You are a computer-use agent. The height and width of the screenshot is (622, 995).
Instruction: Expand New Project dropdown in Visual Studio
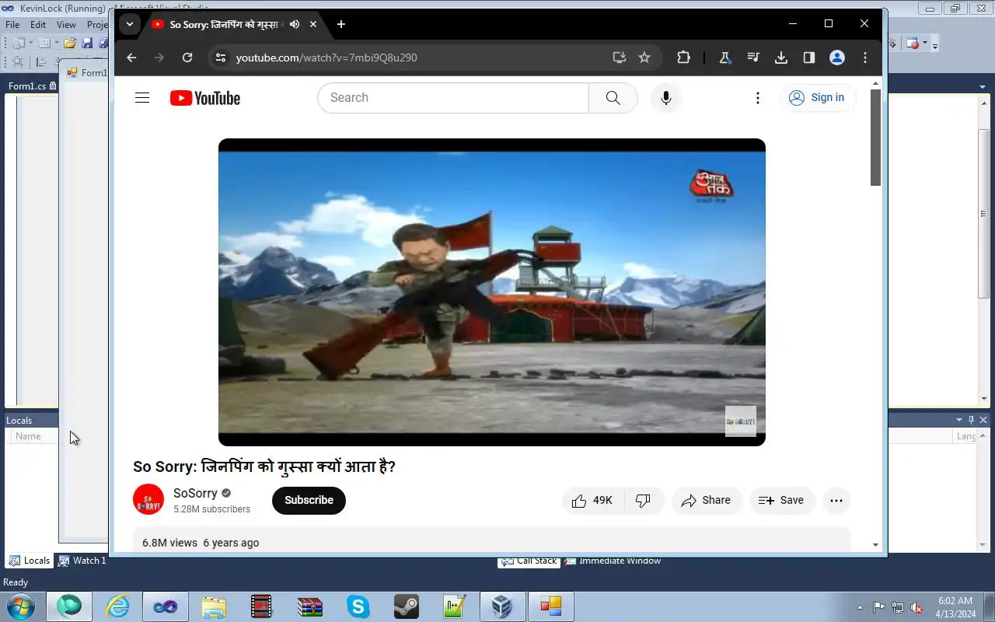30,44
